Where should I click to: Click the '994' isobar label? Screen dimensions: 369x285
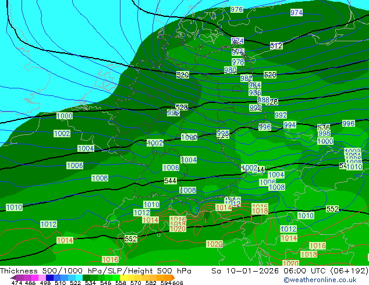coord(290,125)
